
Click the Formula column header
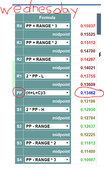(47, 18)
